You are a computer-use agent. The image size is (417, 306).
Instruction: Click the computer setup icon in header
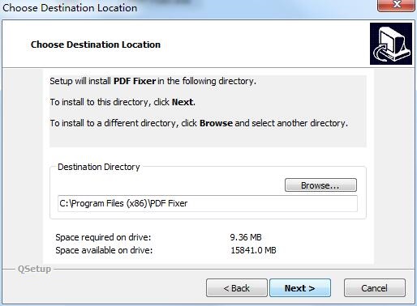click(391, 44)
